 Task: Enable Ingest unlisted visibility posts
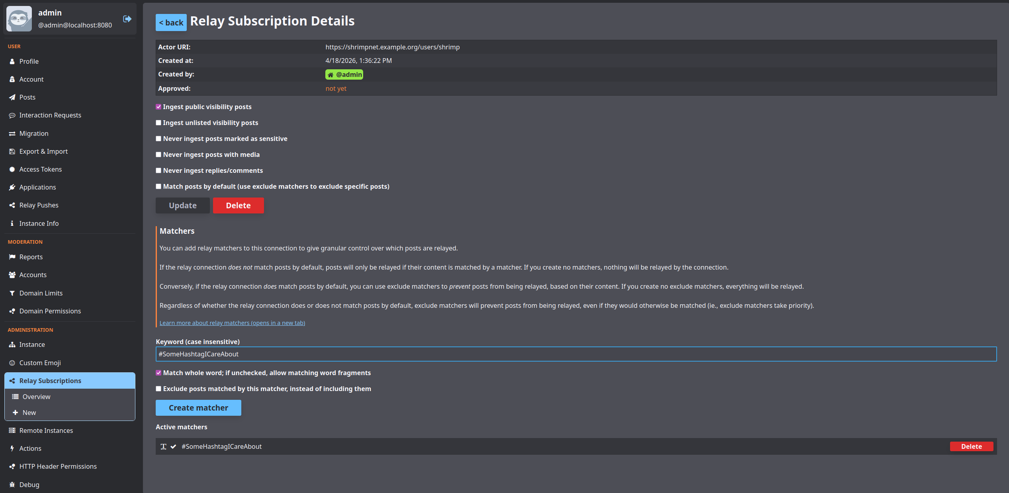point(158,123)
